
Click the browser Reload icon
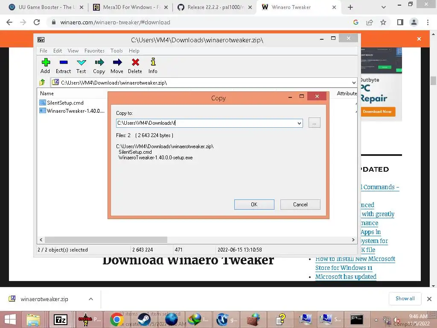pos(37,22)
